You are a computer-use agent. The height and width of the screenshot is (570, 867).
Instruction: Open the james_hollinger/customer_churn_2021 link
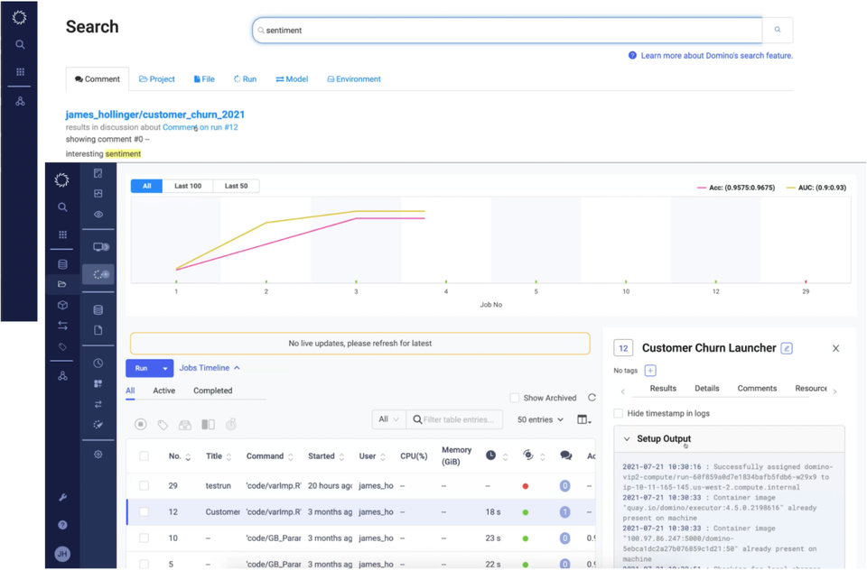coord(155,115)
